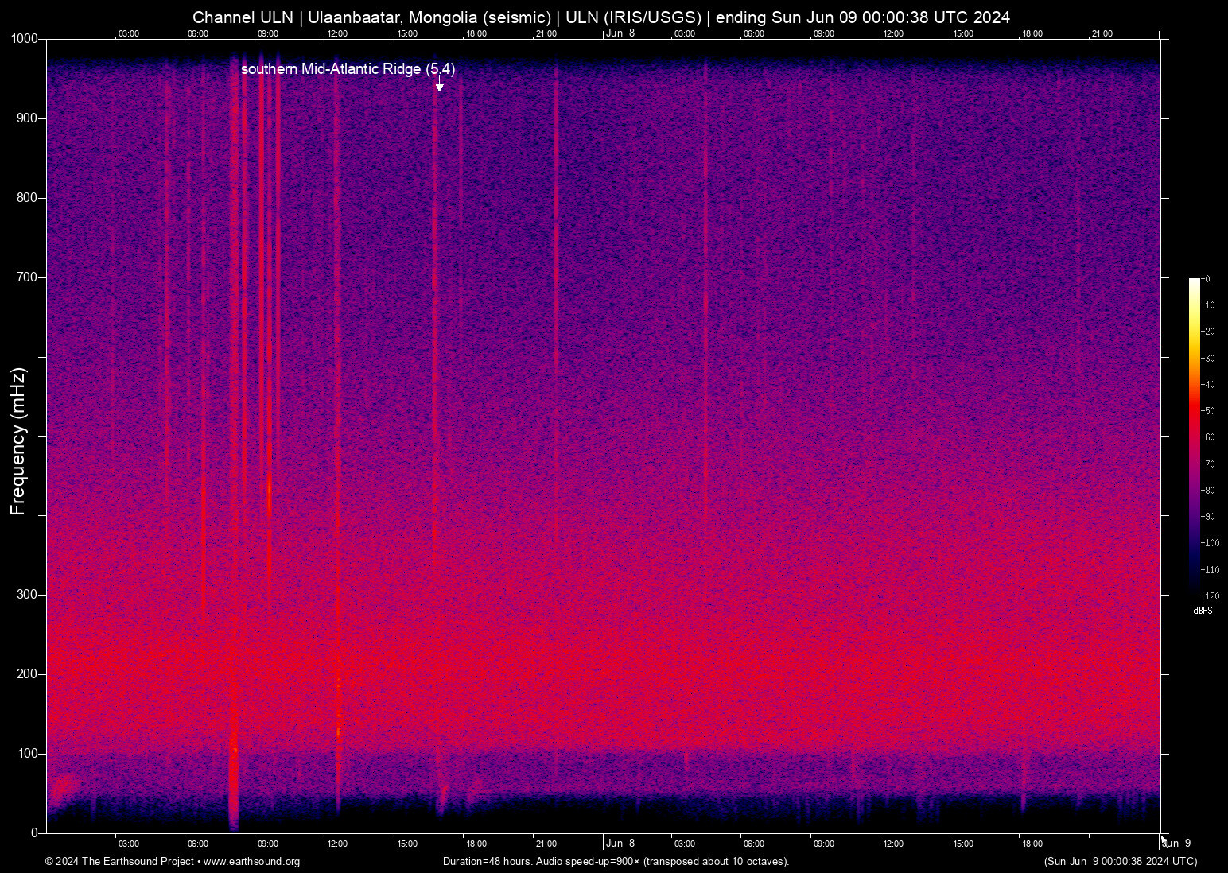Image resolution: width=1228 pixels, height=873 pixels.
Task: Click the Frequency (mHz) axis title
Action: coord(18,441)
